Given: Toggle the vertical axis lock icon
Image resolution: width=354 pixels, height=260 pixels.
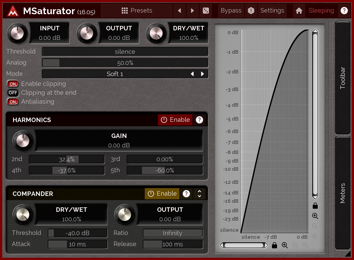Looking at the screenshot, I should point(315,206).
